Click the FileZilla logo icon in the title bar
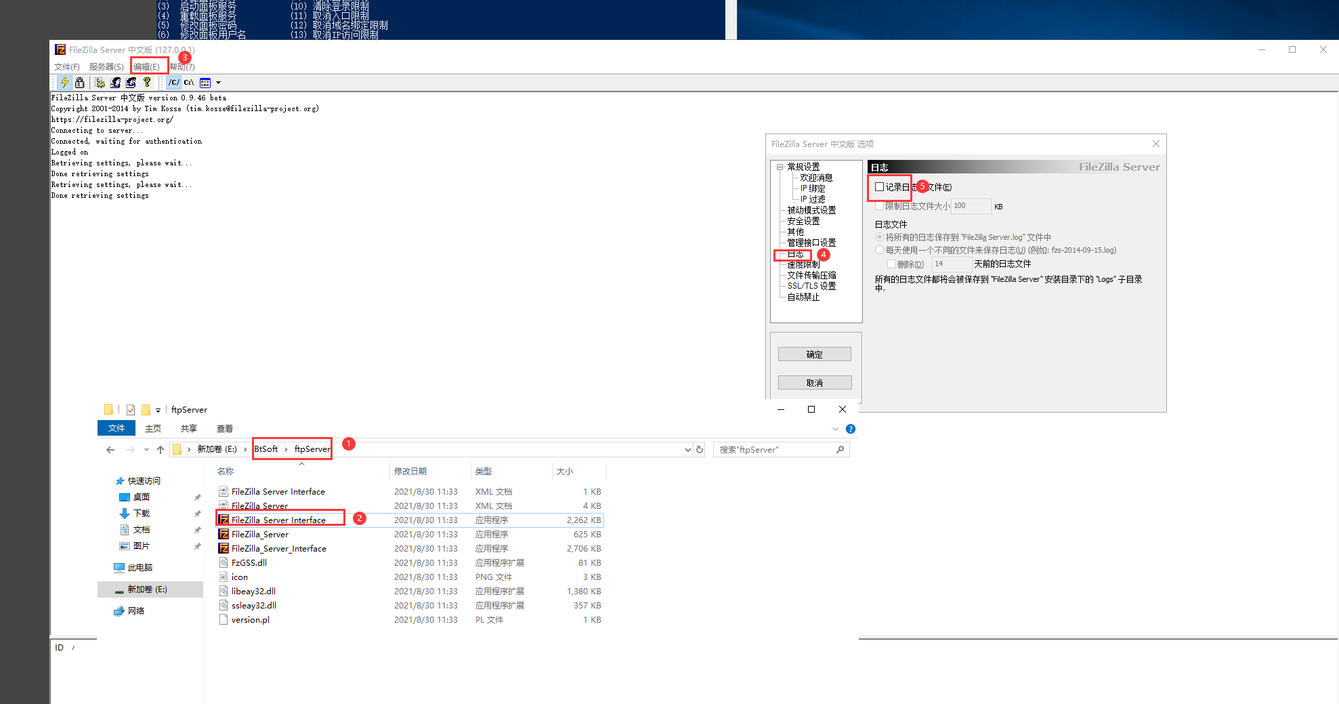Viewport: 1339px width, 704px height. [x=60, y=49]
